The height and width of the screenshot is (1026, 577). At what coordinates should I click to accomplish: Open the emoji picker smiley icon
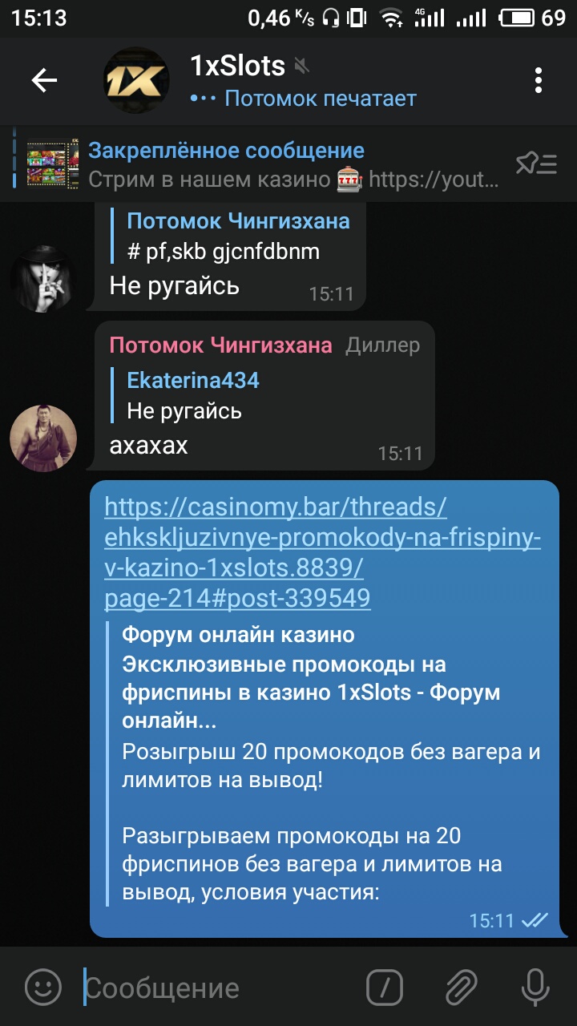click(x=42, y=987)
